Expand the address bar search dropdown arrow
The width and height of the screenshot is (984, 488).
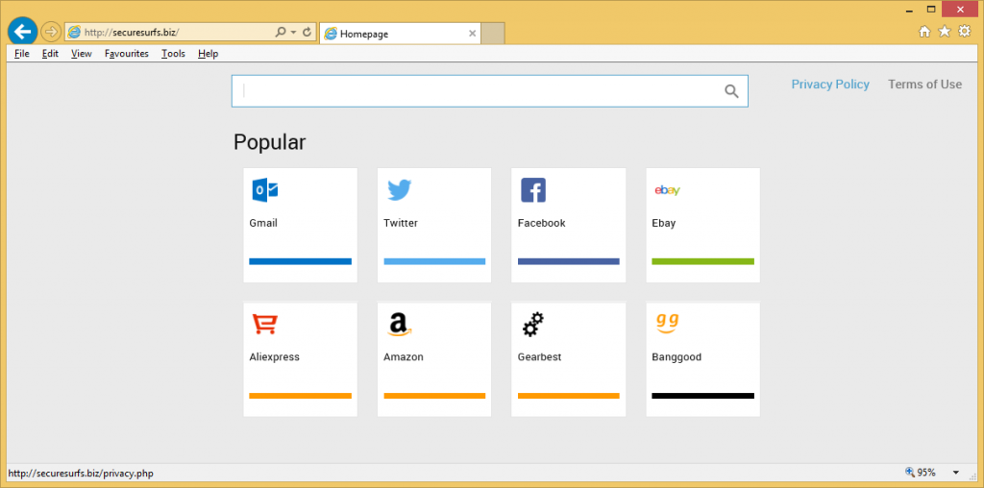point(293,32)
